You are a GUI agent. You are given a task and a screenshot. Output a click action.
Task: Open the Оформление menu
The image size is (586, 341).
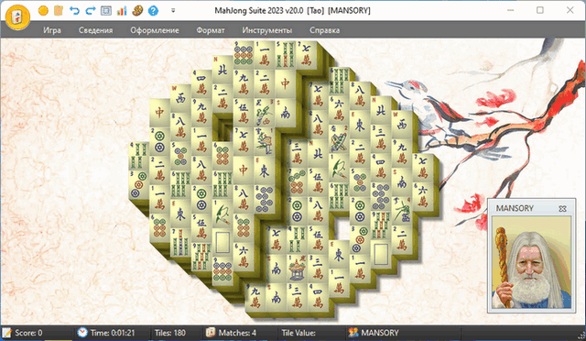155,30
